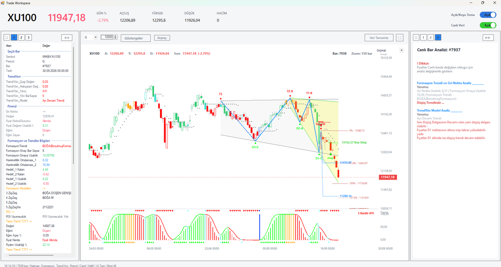Click the D3-0 marker on the chart
501x267 pixels.
point(255,147)
